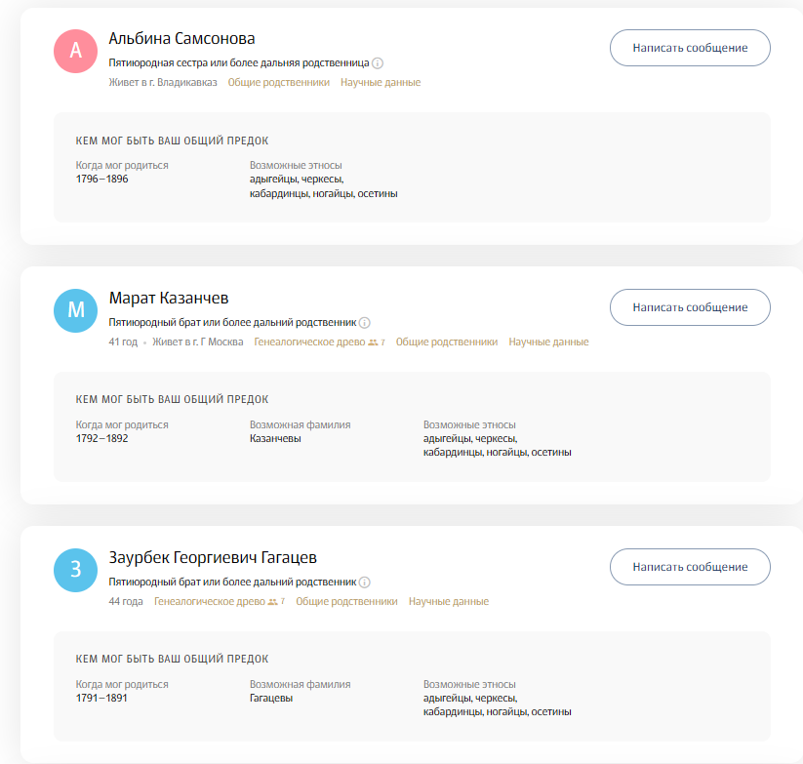Screen dimensions: 803x764
Task: Click people icon in Марат's family tree link
Action: point(373,342)
